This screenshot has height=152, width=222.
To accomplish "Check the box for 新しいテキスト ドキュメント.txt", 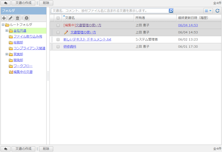I will pyautogui.click(x=58, y=39).
